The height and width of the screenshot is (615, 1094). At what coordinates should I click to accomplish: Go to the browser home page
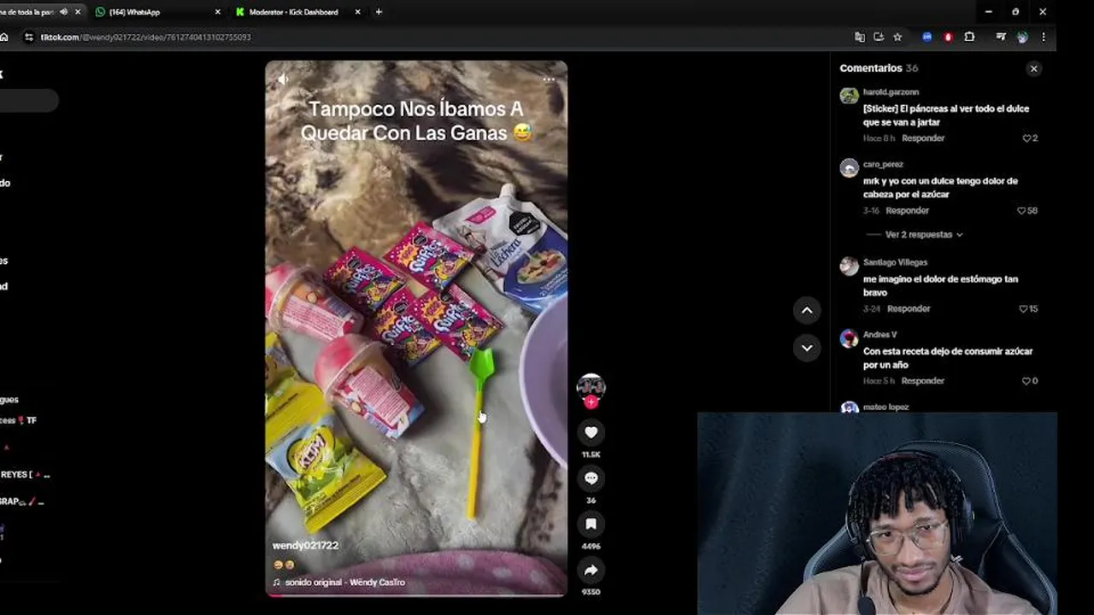point(4,37)
